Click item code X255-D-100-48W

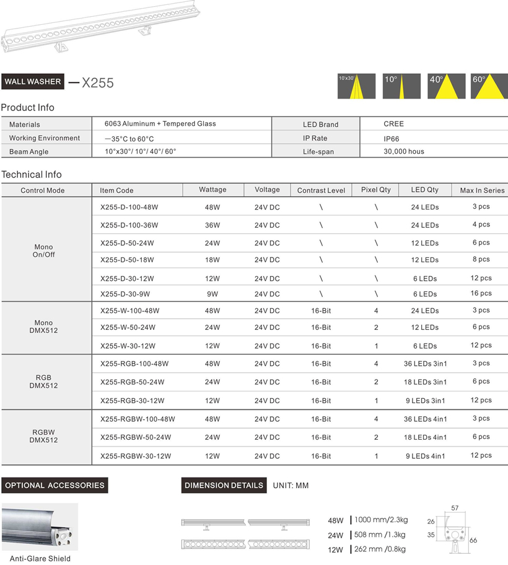pos(129,207)
